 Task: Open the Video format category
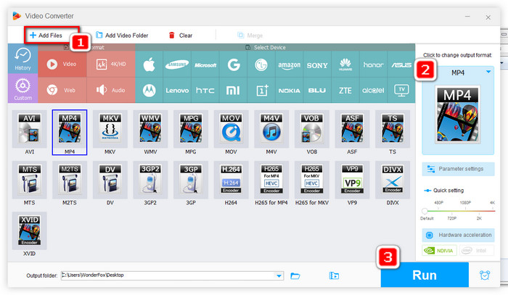point(62,64)
